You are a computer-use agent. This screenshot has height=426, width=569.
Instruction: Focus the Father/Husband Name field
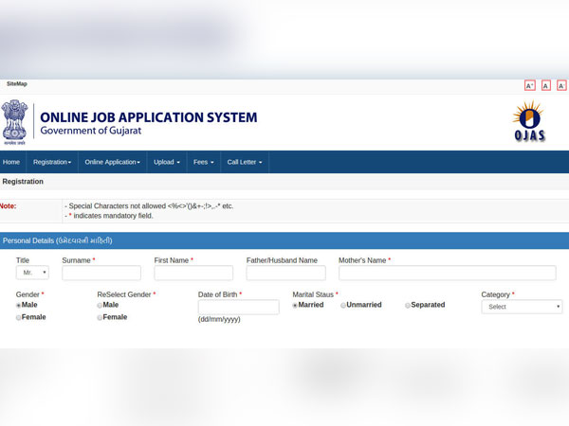pos(286,273)
